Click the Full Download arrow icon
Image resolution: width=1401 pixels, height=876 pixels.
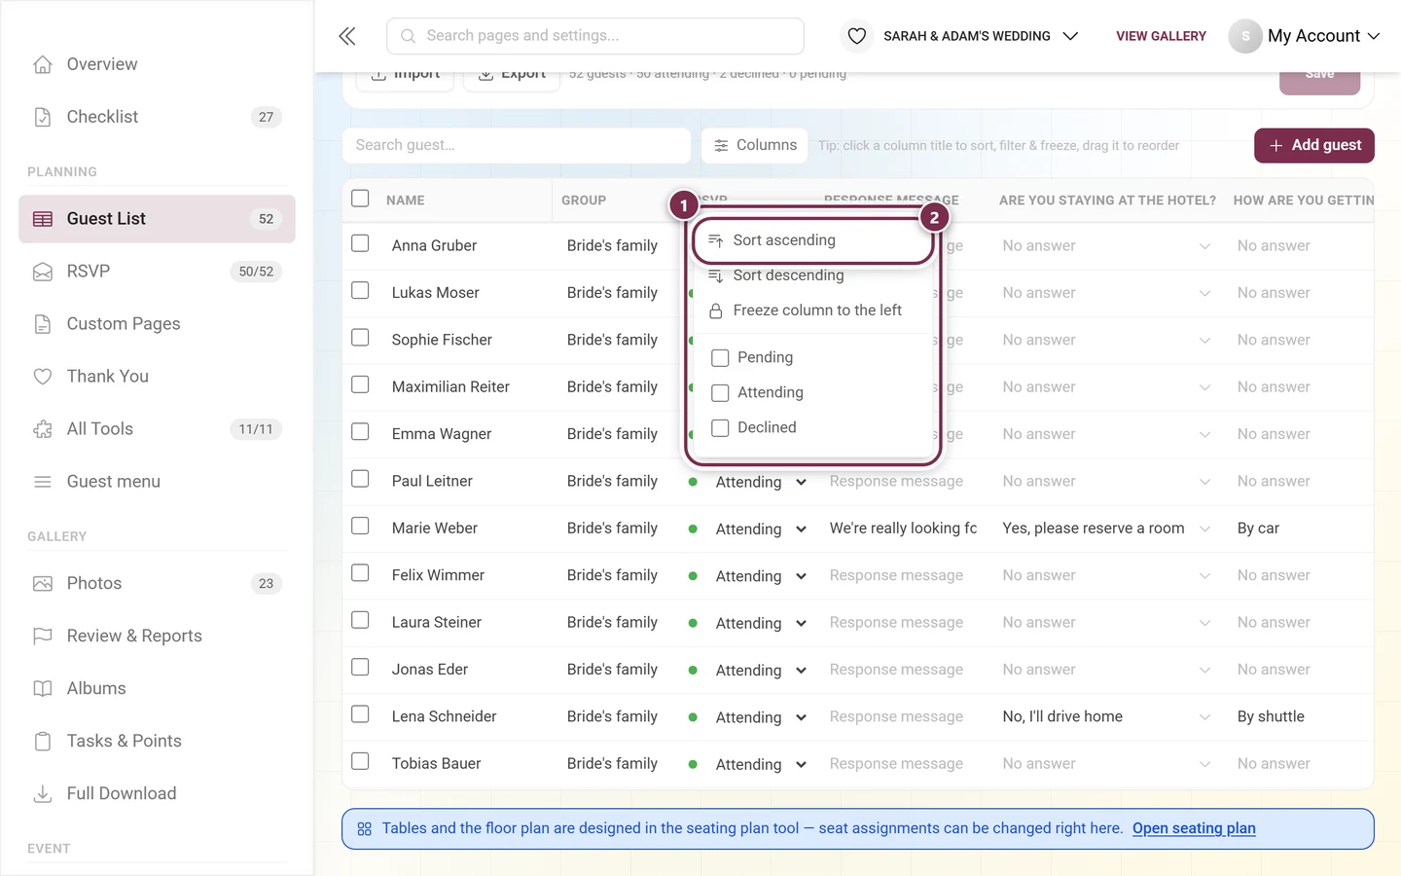click(x=43, y=794)
